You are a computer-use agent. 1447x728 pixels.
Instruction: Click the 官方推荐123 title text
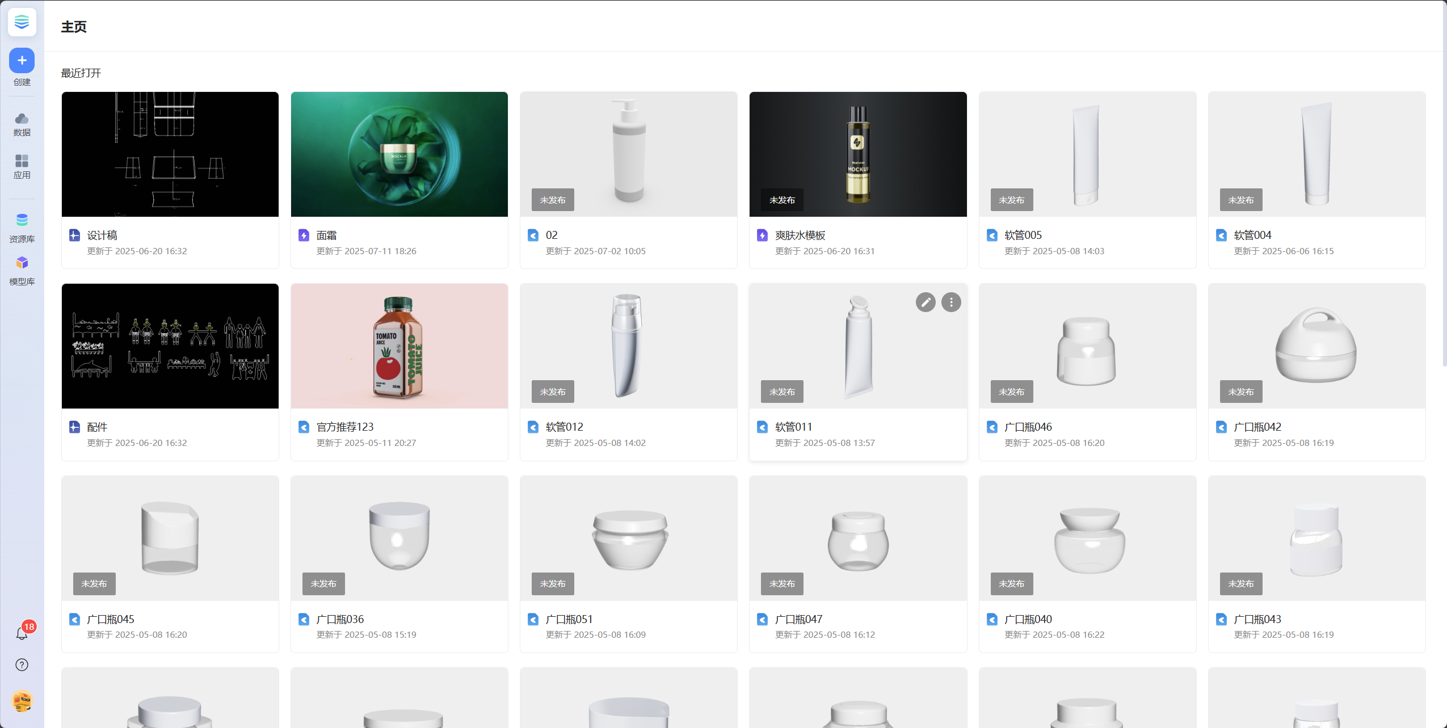(345, 427)
